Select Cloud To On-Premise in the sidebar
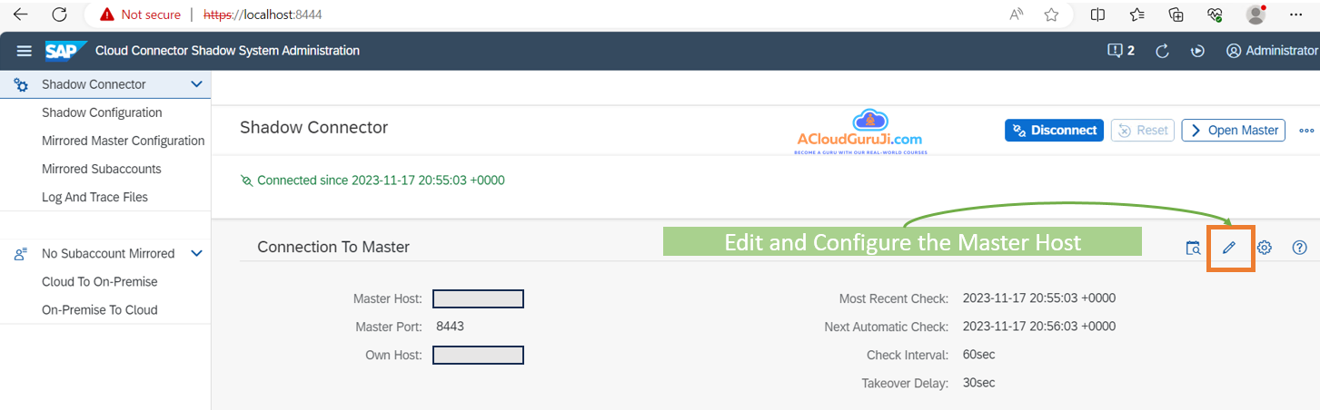 pyautogui.click(x=99, y=282)
